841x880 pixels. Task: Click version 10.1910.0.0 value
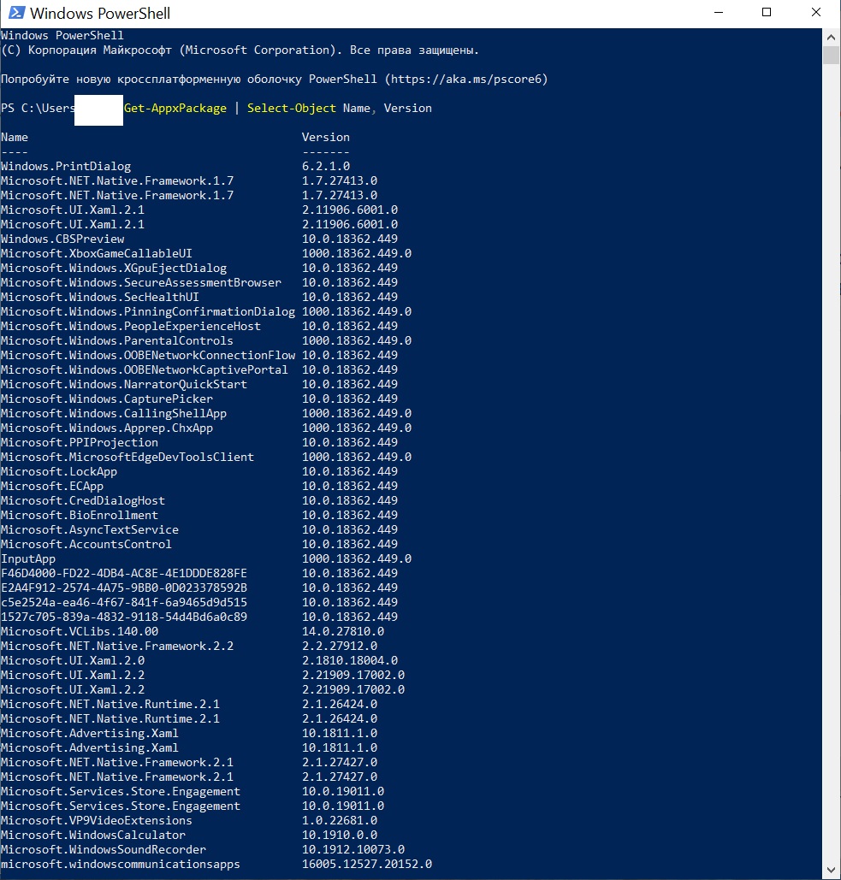tap(340, 836)
